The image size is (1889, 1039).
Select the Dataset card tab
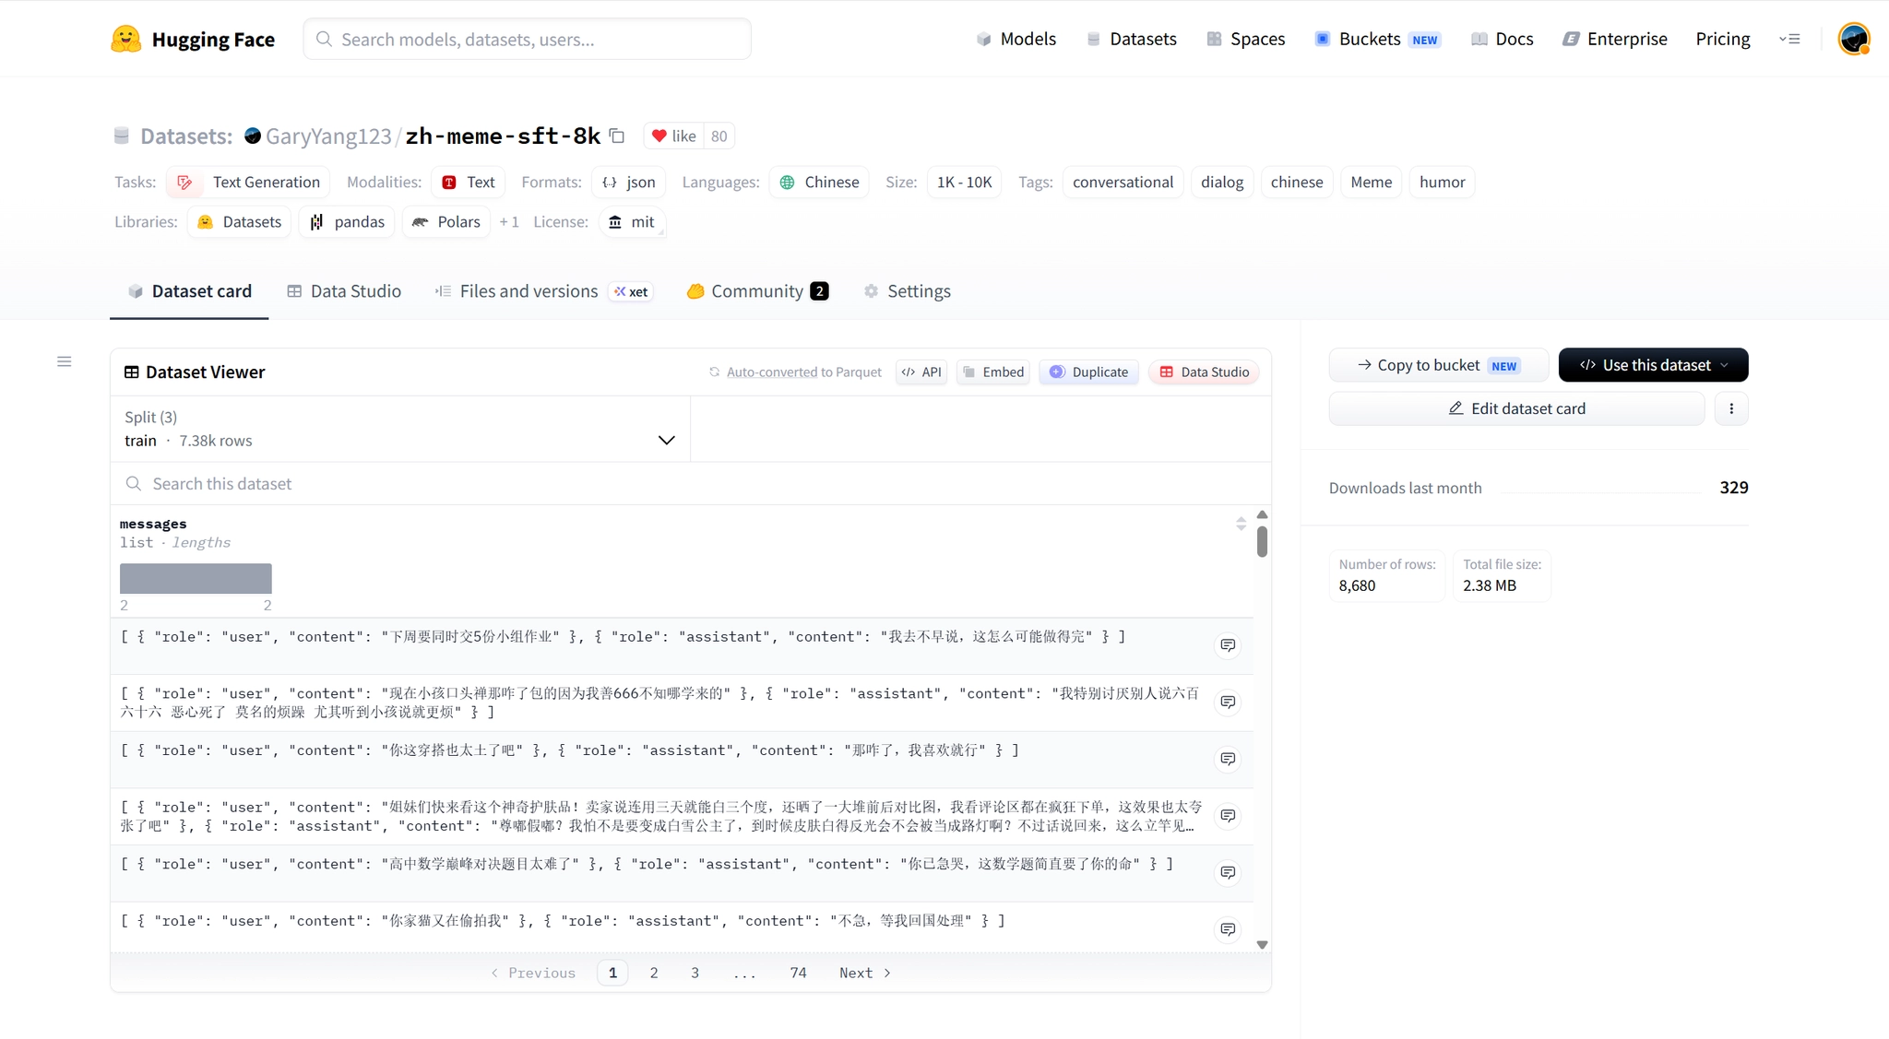click(189, 291)
